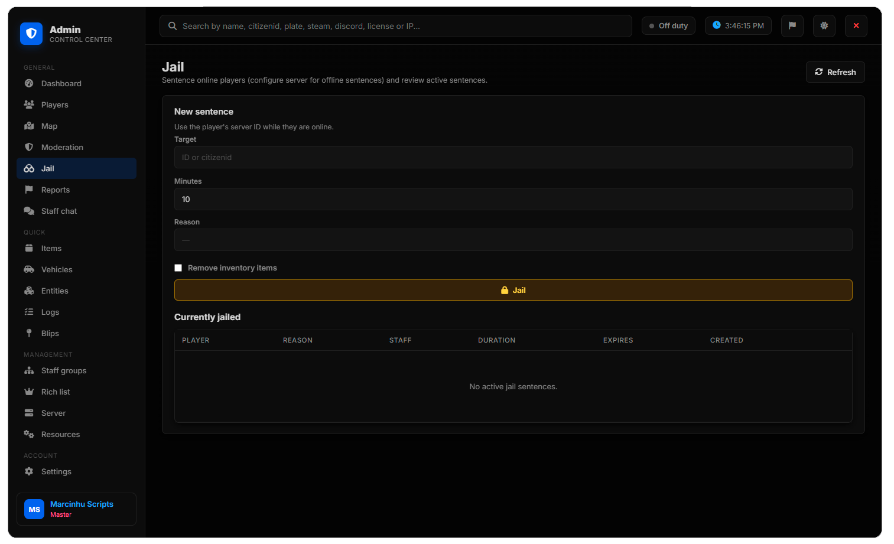The height and width of the screenshot is (544, 894).
Task: Click the yellow Jail submit button
Action: (513, 290)
